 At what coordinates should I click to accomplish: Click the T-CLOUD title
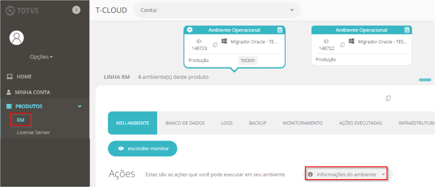[x=111, y=10]
